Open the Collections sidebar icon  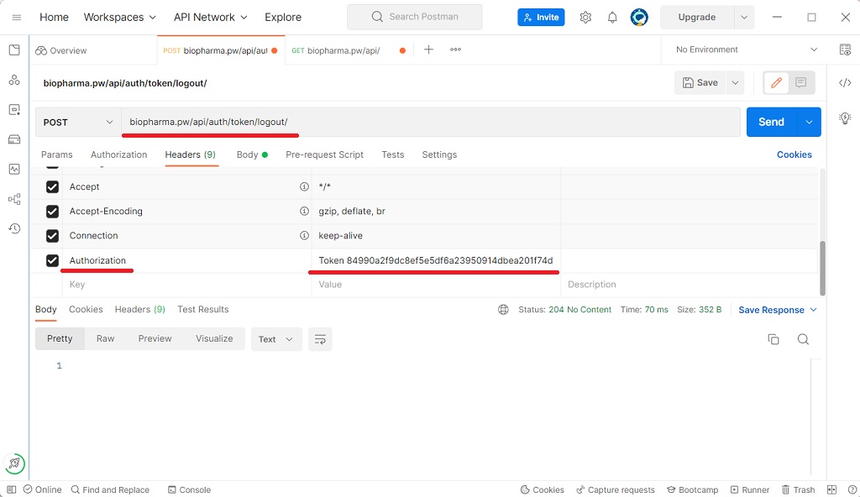coord(14,50)
